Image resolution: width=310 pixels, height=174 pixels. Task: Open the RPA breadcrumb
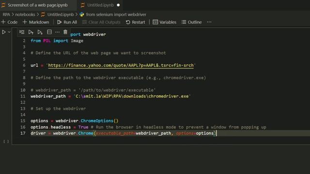coord(6,14)
